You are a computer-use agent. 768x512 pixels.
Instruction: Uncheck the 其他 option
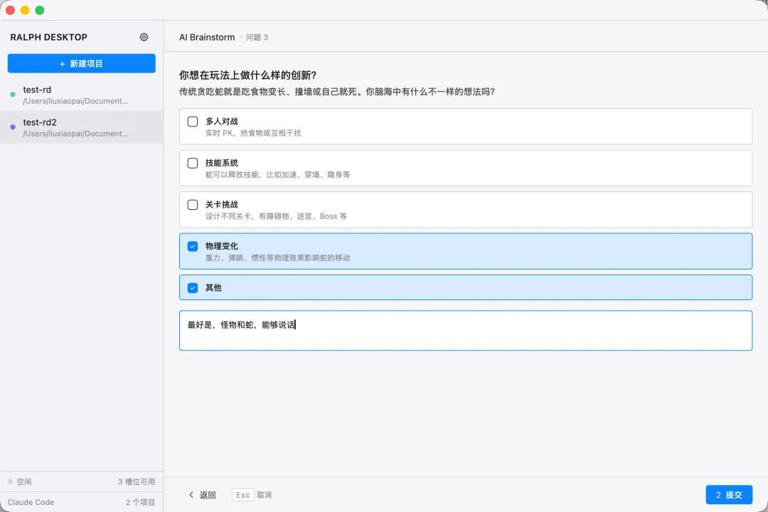point(193,288)
